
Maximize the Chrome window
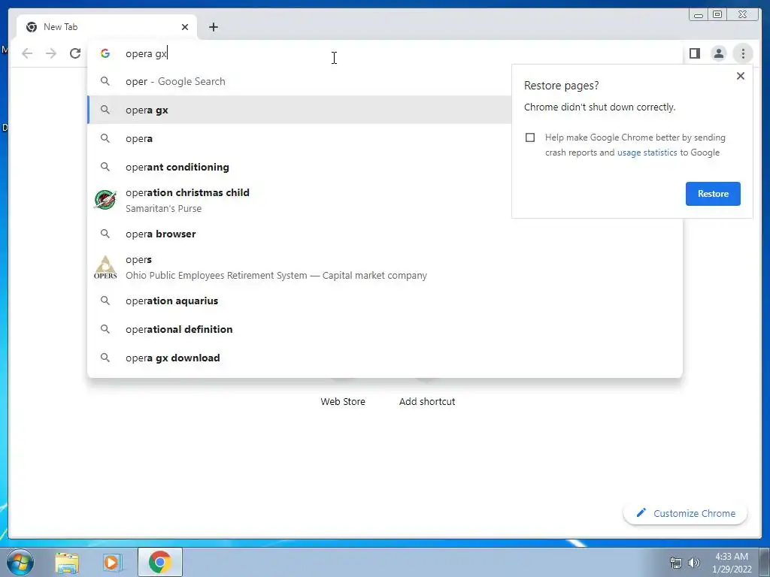click(717, 15)
